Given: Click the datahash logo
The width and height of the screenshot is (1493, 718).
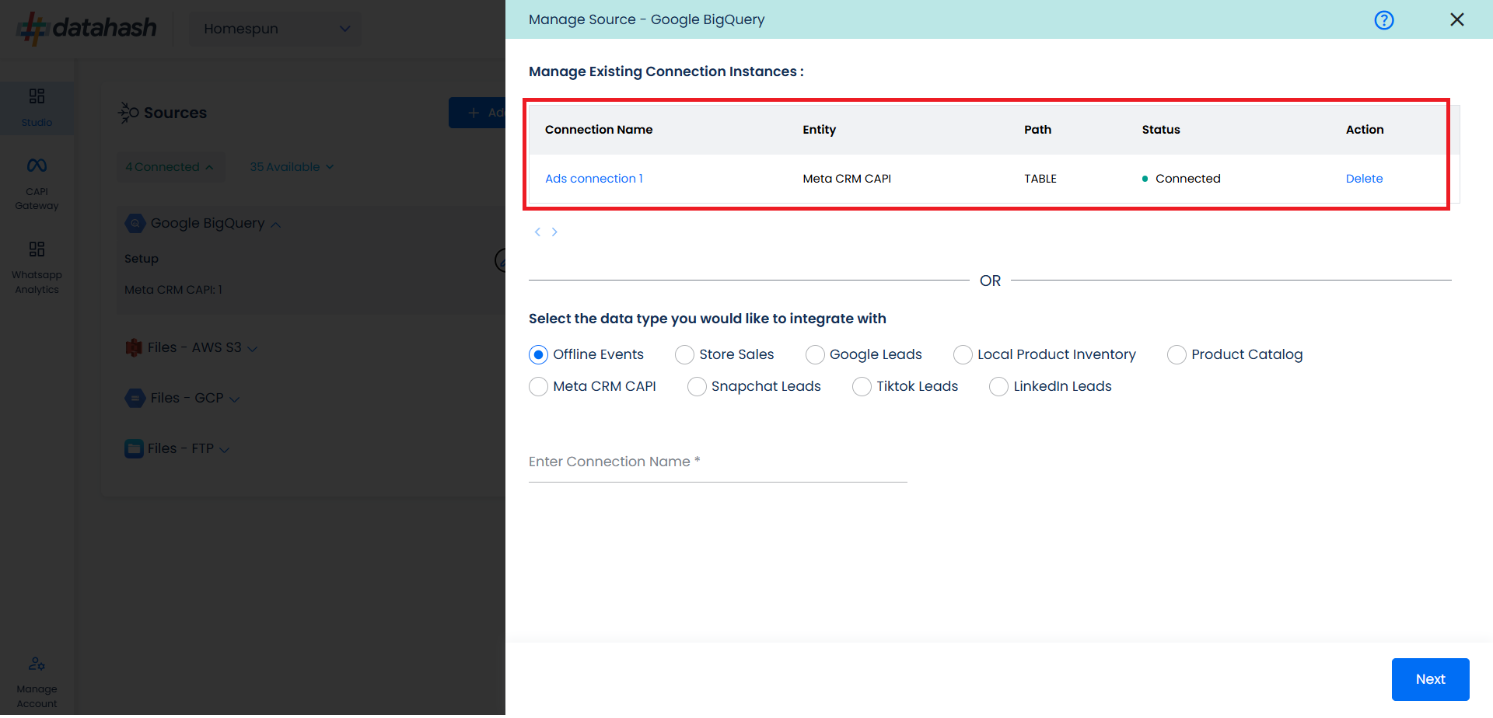Looking at the screenshot, I should (87, 28).
